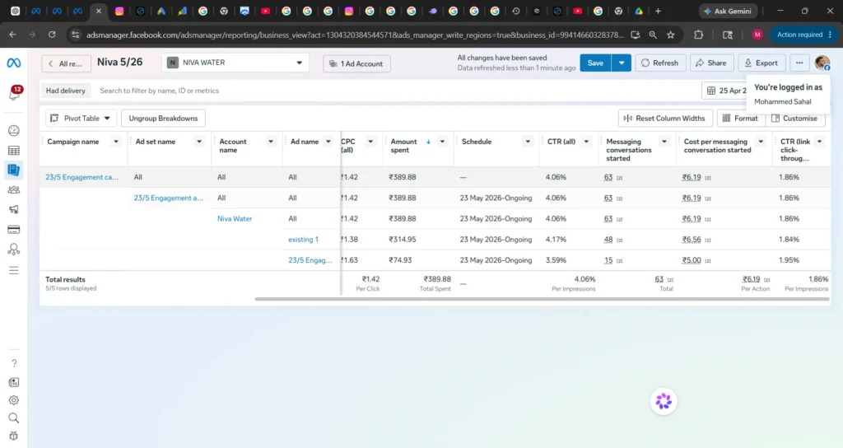The image size is (843, 448).
Task: Click the Ungroup Breakdowns button
Action: [x=164, y=119]
